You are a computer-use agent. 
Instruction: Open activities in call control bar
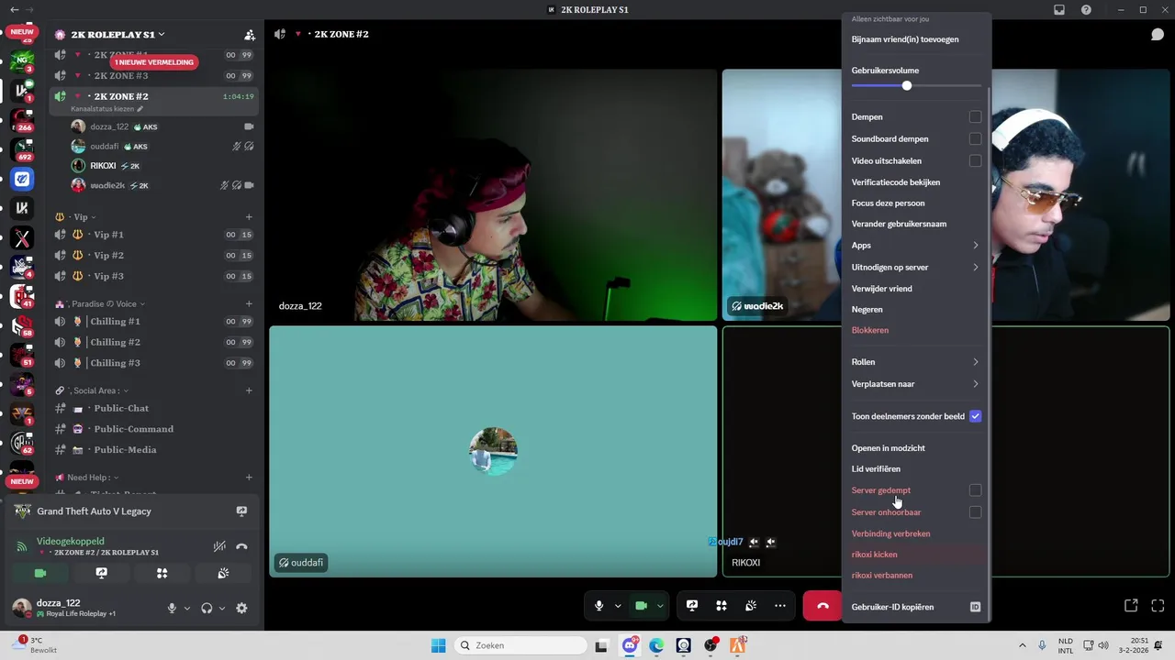tap(722, 606)
